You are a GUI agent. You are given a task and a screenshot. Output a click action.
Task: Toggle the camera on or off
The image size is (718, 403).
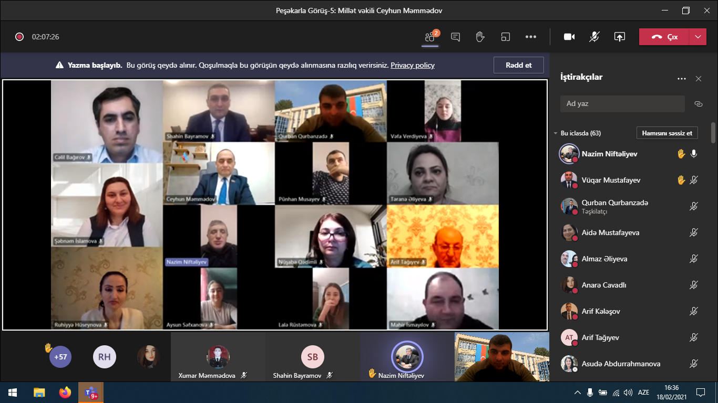pos(569,37)
